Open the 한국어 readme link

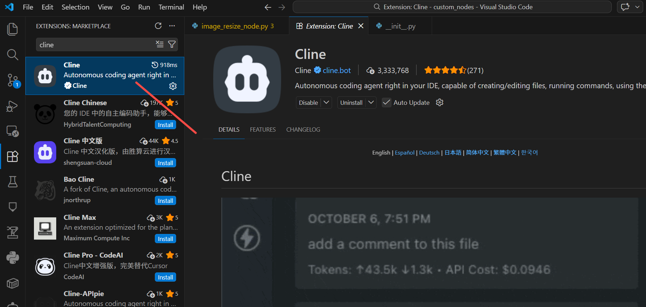tap(529, 152)
